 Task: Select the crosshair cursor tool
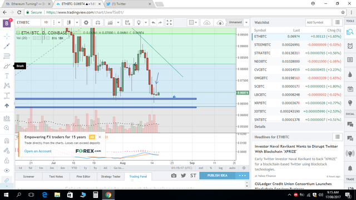click(x=7, y=36)
